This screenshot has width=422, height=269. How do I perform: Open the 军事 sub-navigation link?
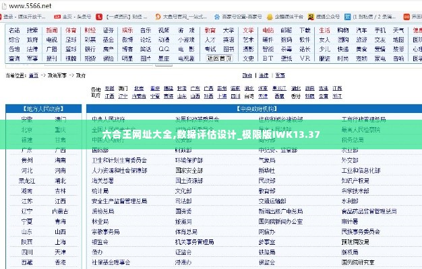(280, 75)
